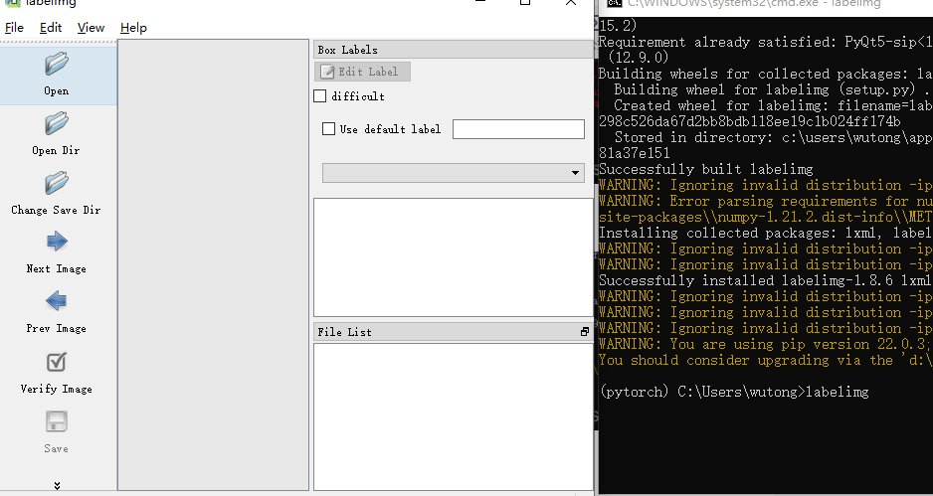933x496 pixels.
Task: Click 'You are using pip version' warning line
Action: pyautogui.click(x=765, y=344)
